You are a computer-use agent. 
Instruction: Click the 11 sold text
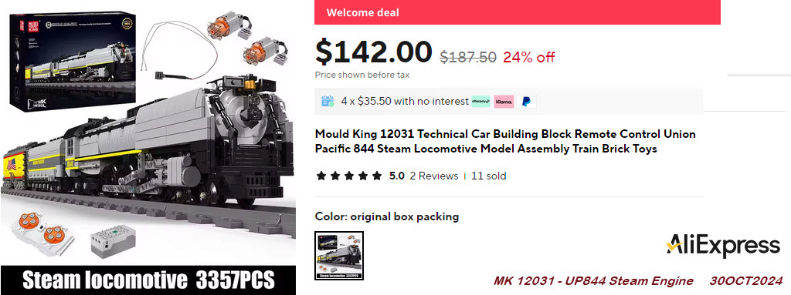click(488, 176)
